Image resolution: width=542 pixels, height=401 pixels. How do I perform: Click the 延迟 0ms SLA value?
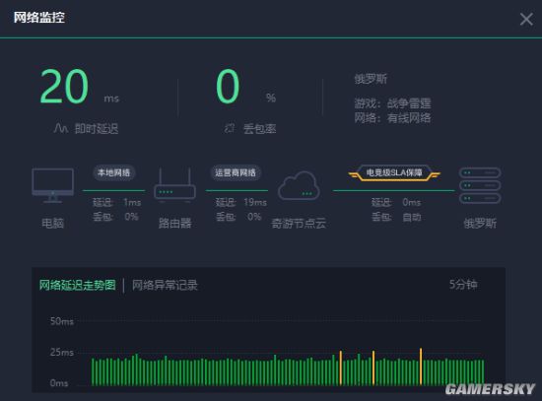(x=396, y=202)
